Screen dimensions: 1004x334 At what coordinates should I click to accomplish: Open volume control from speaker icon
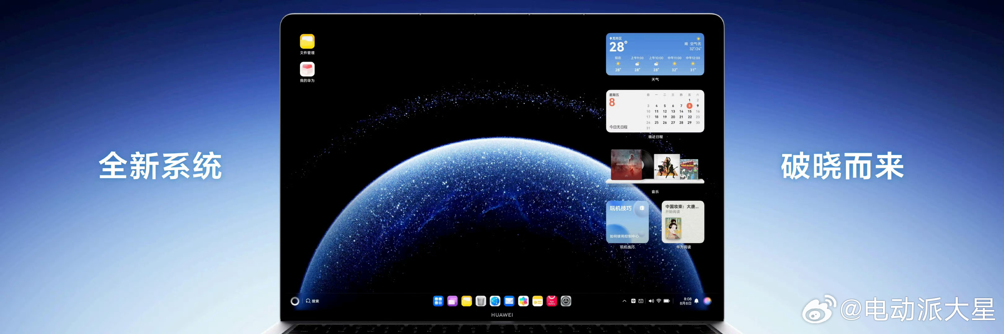click(651, 301)
